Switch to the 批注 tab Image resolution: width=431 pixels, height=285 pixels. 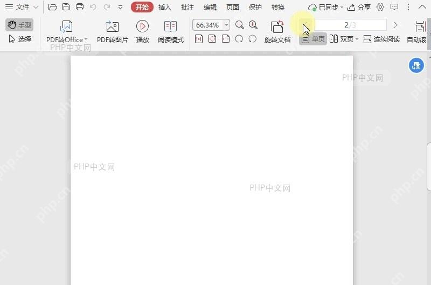click(x=187, y=8)
